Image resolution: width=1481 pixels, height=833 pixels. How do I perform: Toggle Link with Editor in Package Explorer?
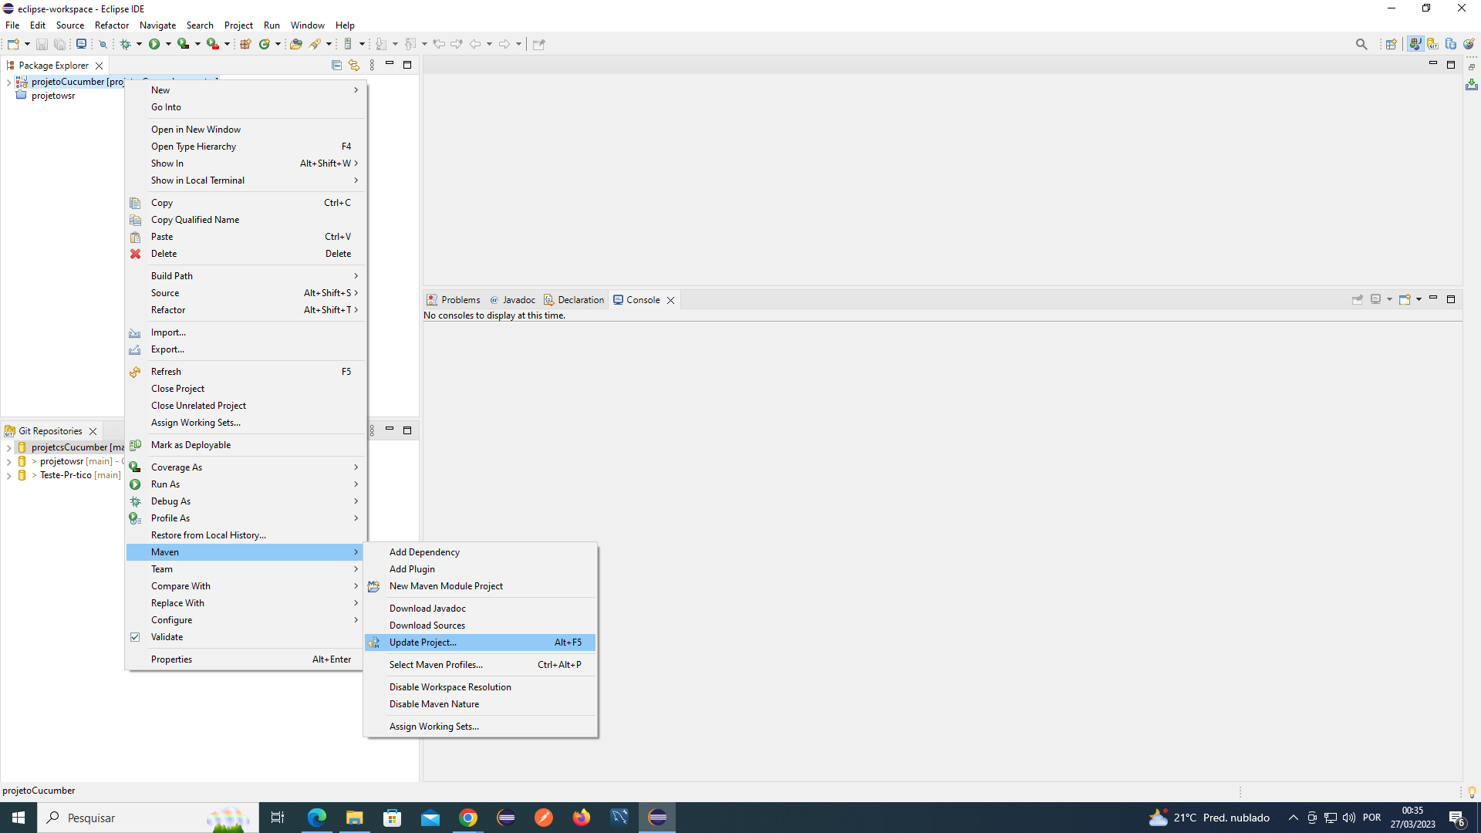[354, 65]
